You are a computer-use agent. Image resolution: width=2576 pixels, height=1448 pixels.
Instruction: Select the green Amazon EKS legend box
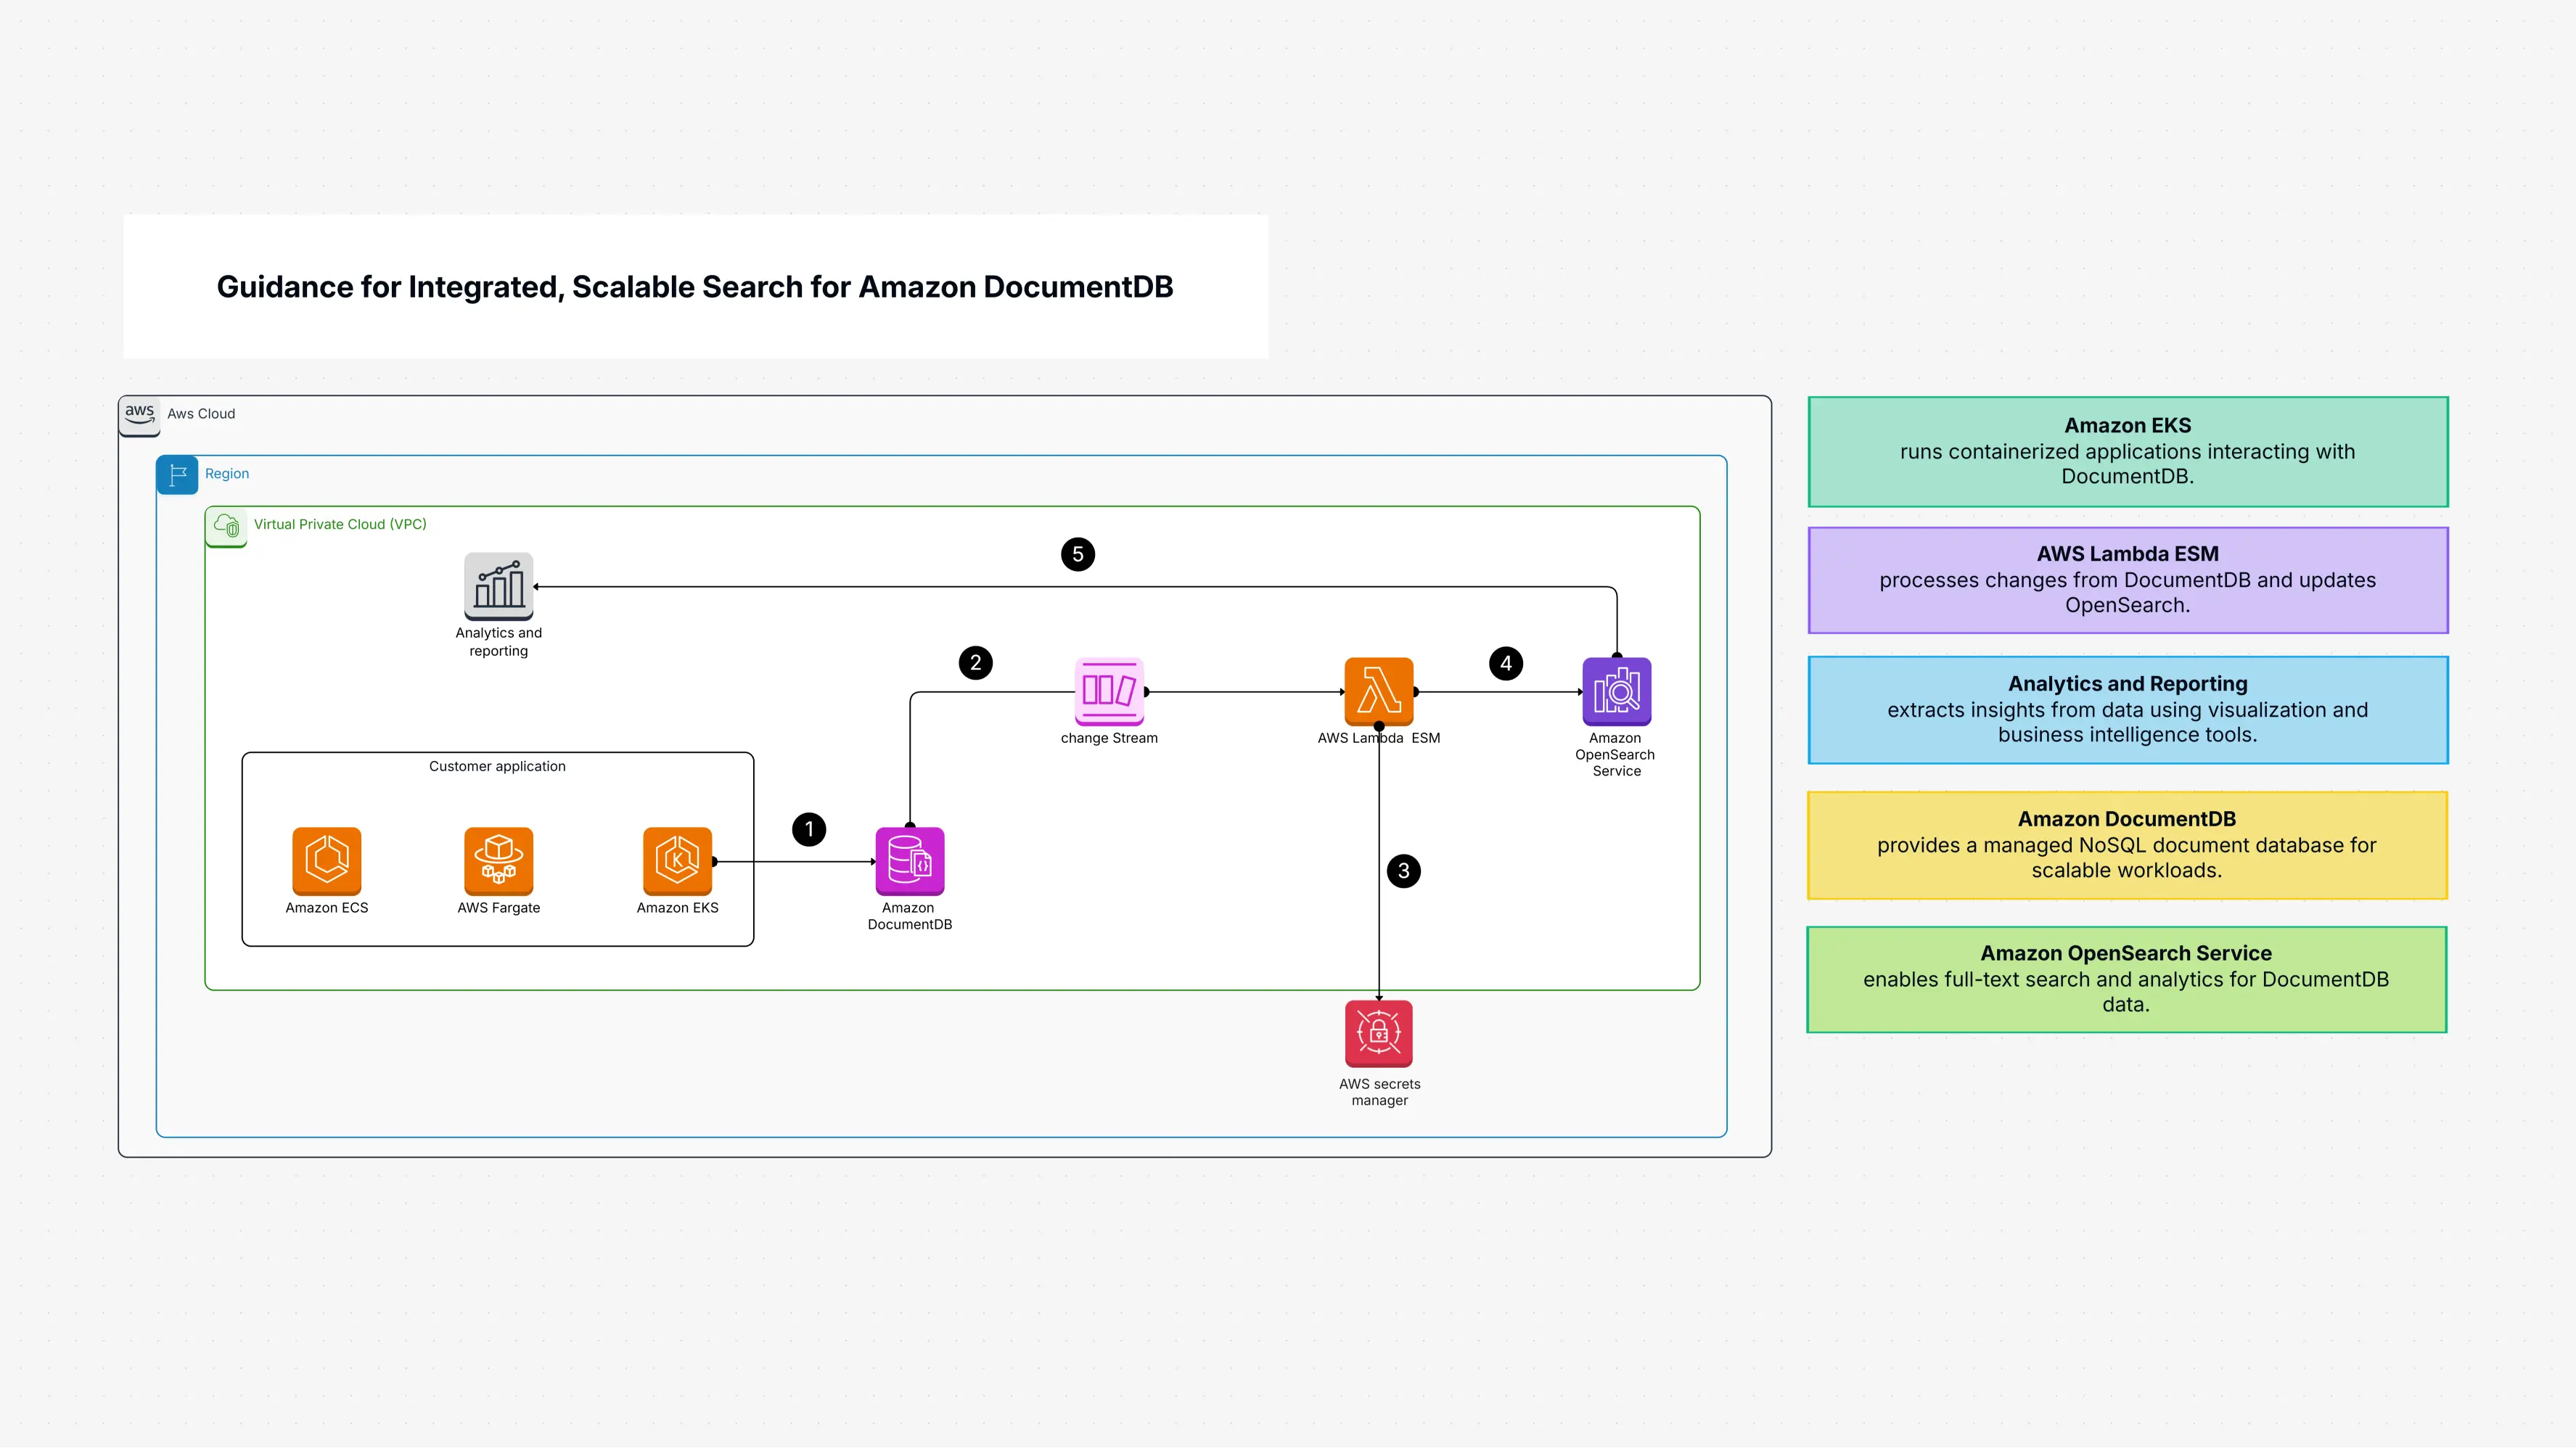(2128, 451)
